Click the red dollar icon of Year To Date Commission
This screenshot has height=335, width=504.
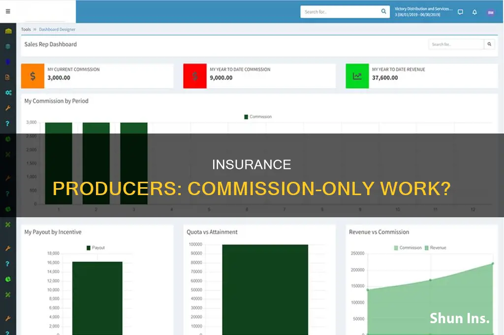coord(195,76)
